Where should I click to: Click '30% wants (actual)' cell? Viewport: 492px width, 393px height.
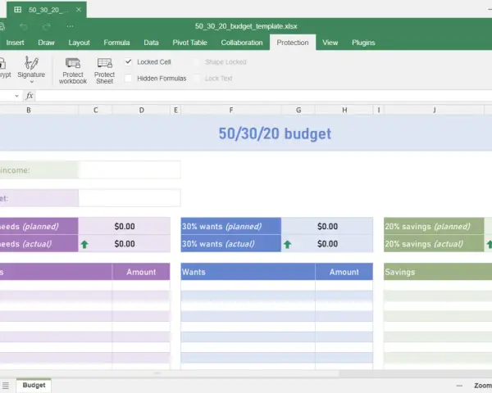231,243
